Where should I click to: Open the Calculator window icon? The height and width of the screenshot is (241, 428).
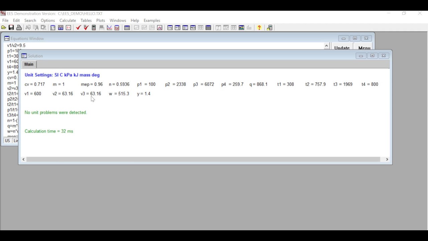270,27
